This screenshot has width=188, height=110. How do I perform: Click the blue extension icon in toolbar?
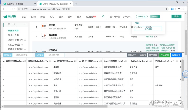[x=172, y=9]
